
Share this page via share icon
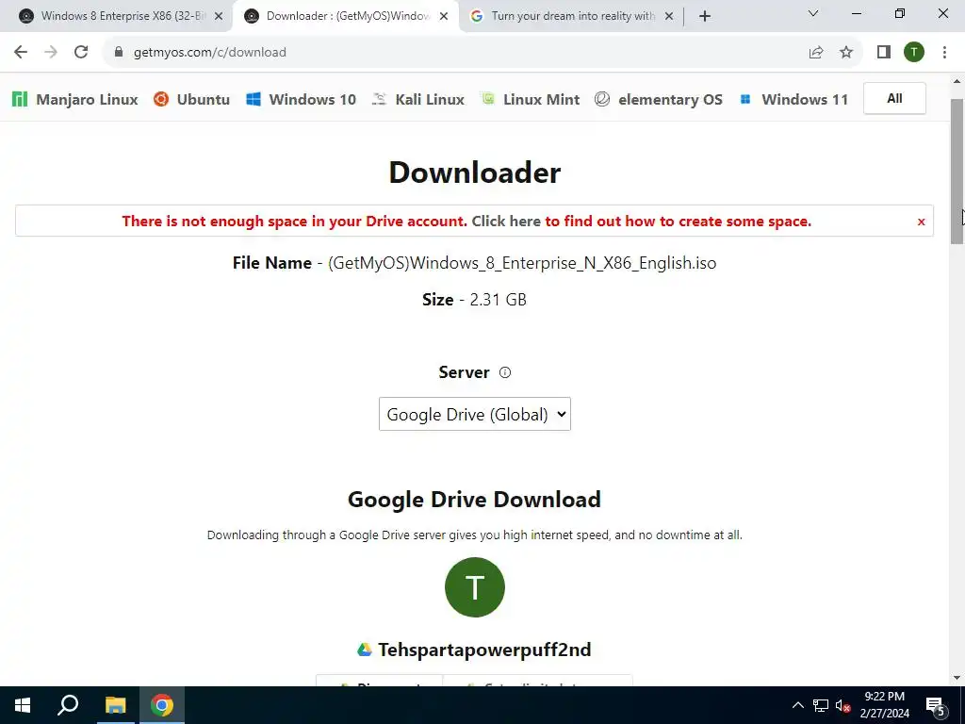click(816, 53)
